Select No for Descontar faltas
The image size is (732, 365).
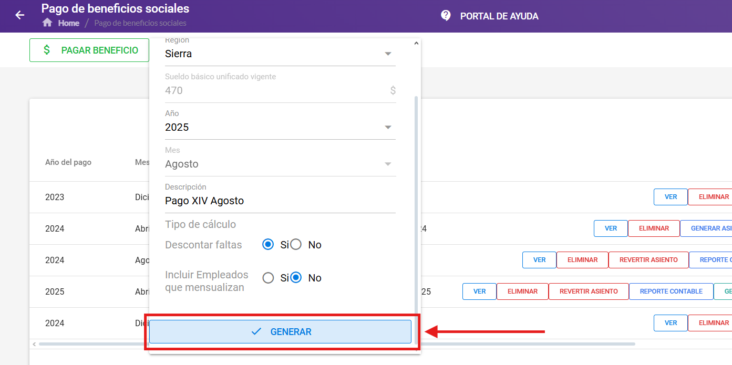tap(296, 245)
